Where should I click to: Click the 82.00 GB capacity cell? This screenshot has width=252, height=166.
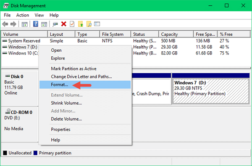click(169, 53)
